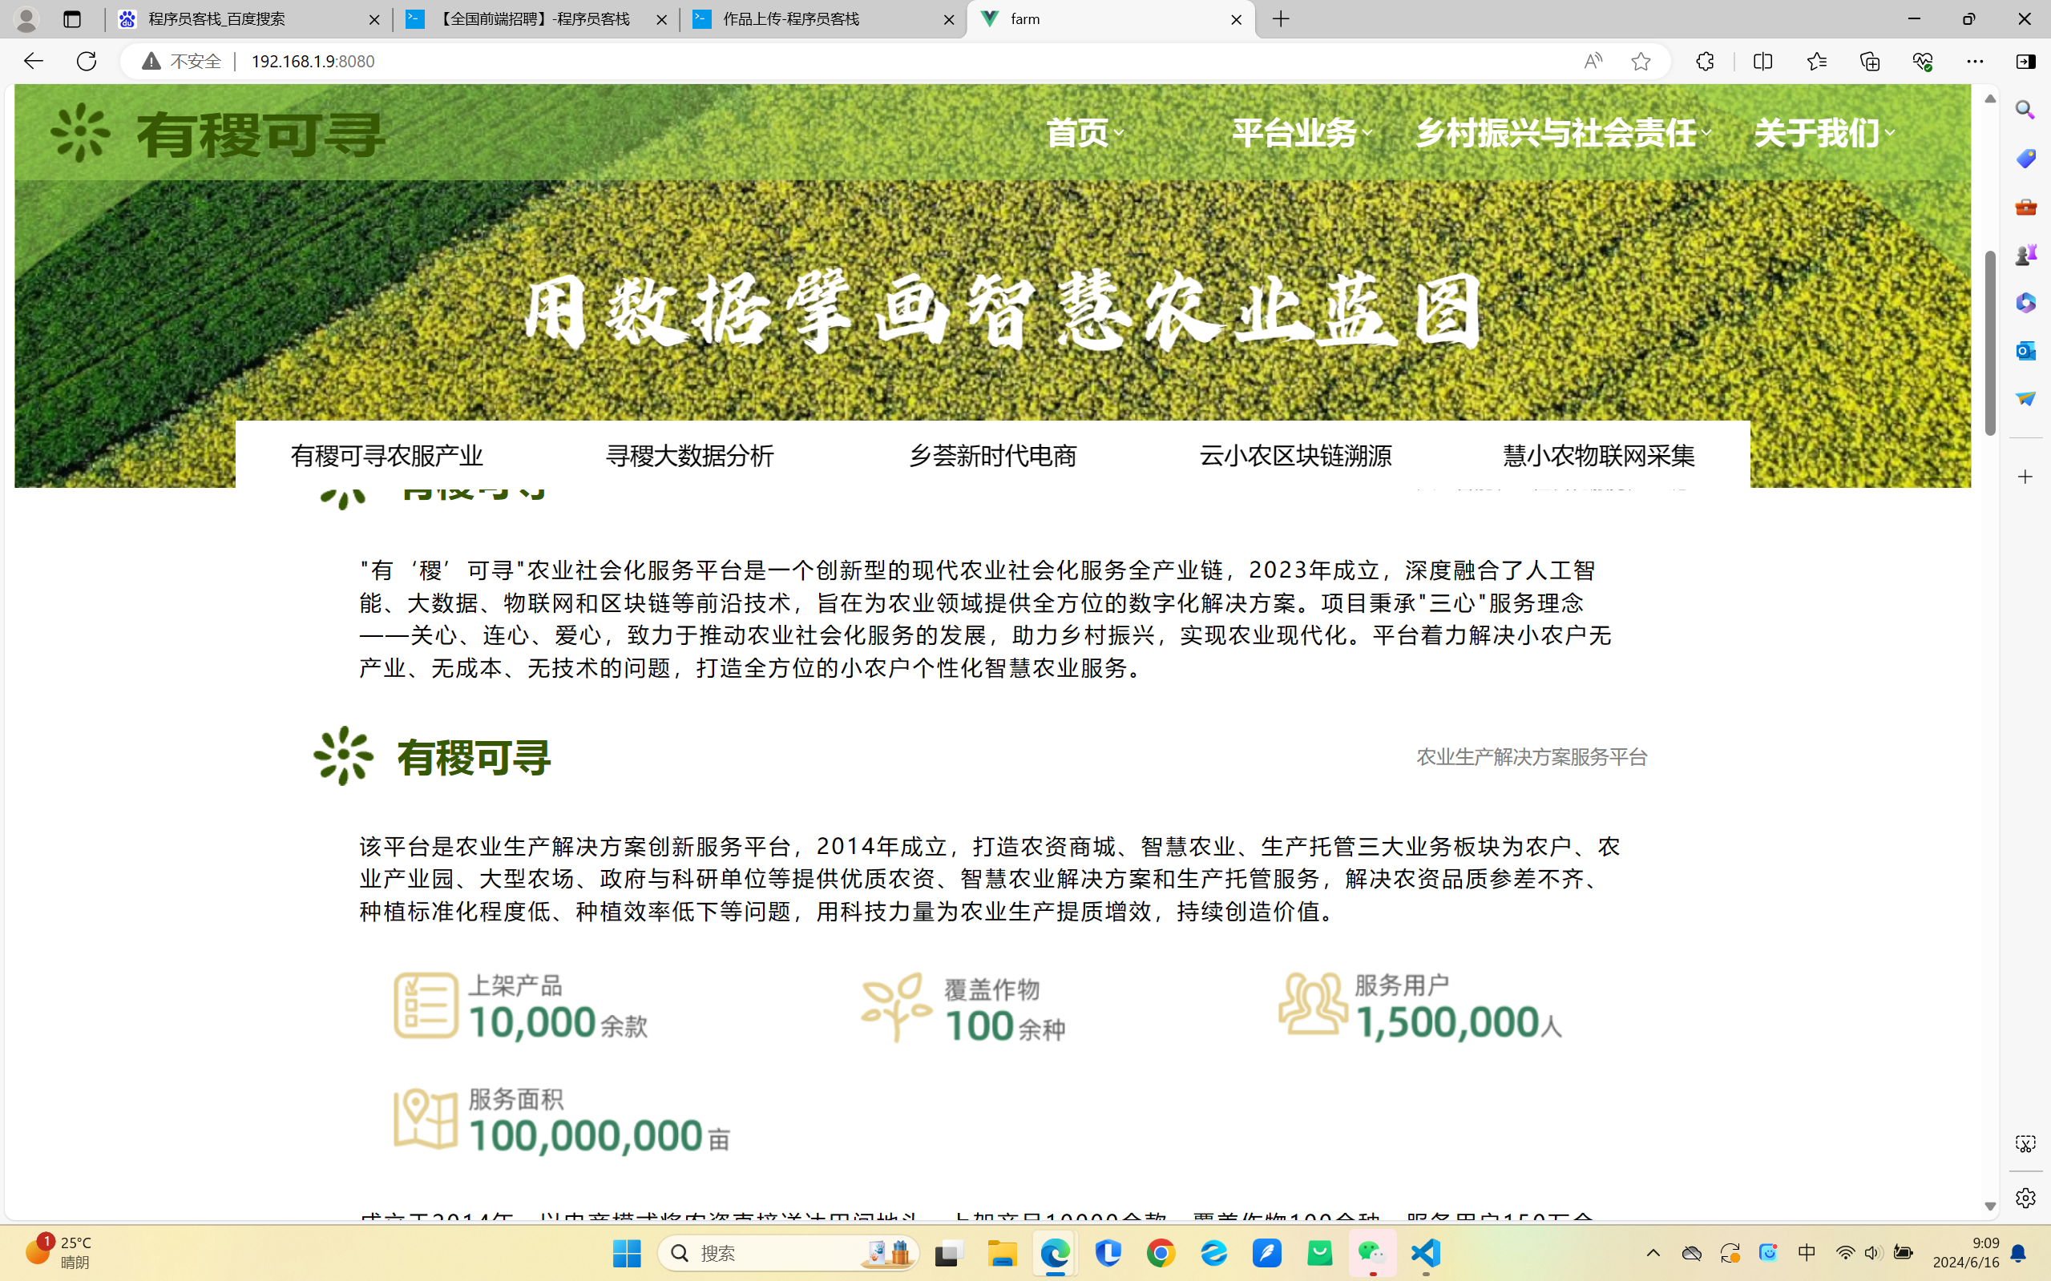Open Visual Studio Code from taskbar
Viewport: 2051px width, 1281px height.
pyautogui.click(x=1427, y=1253)
